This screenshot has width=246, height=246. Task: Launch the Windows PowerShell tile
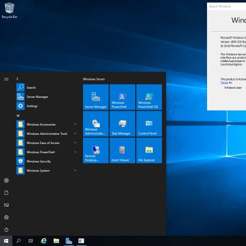click(x=122, y=97)
